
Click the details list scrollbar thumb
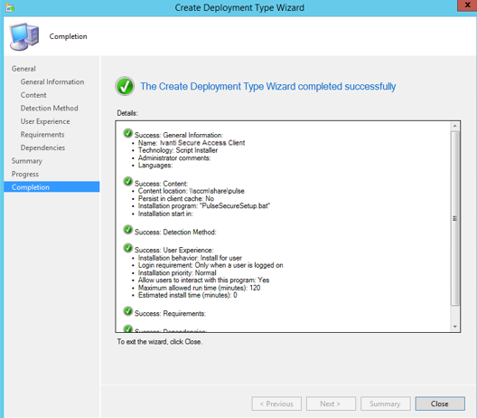click(x=455, y=218)
